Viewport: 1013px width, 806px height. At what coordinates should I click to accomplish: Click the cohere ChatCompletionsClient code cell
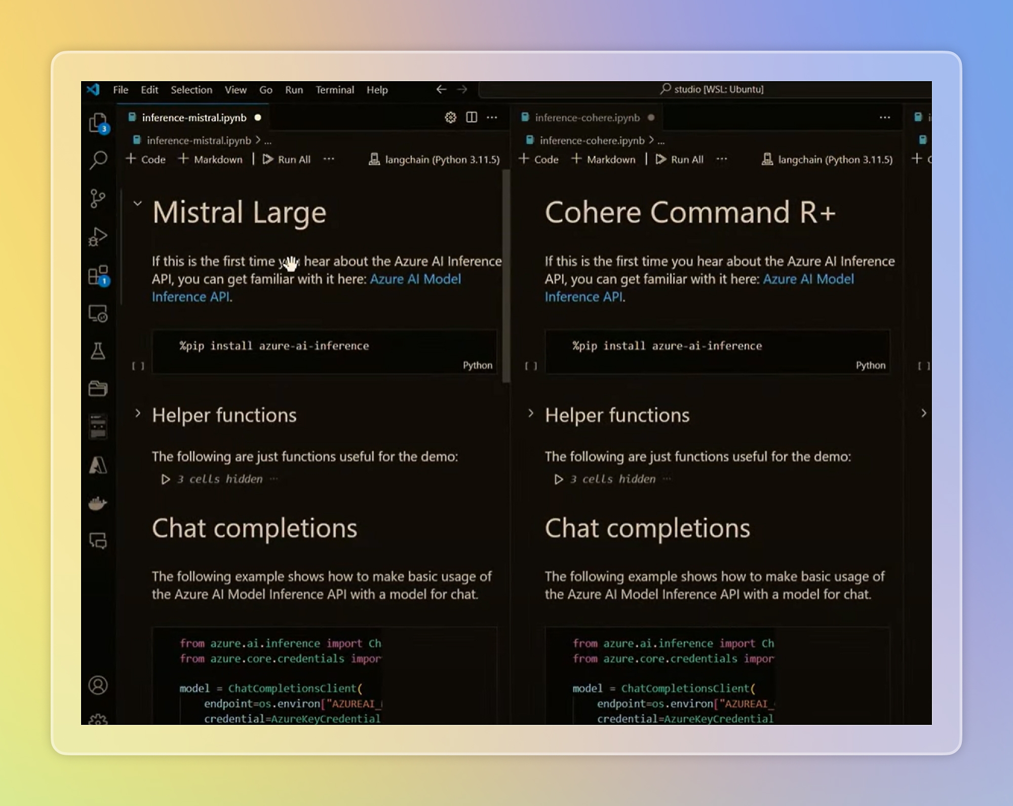[x=718, y=676]
